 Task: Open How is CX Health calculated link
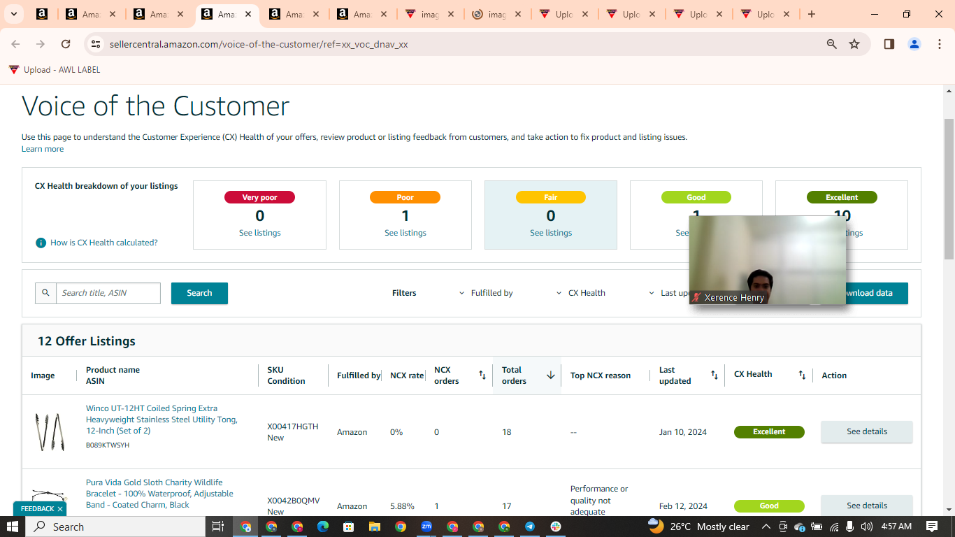point(104,243)
